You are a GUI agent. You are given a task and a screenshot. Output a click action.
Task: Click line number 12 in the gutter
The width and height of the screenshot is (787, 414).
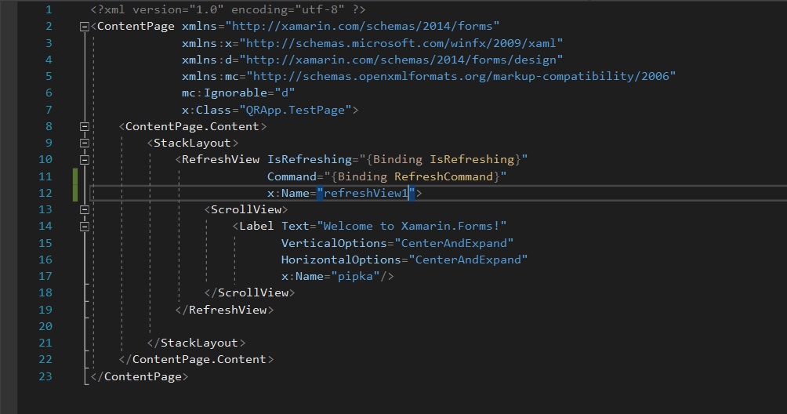point(45,193)
